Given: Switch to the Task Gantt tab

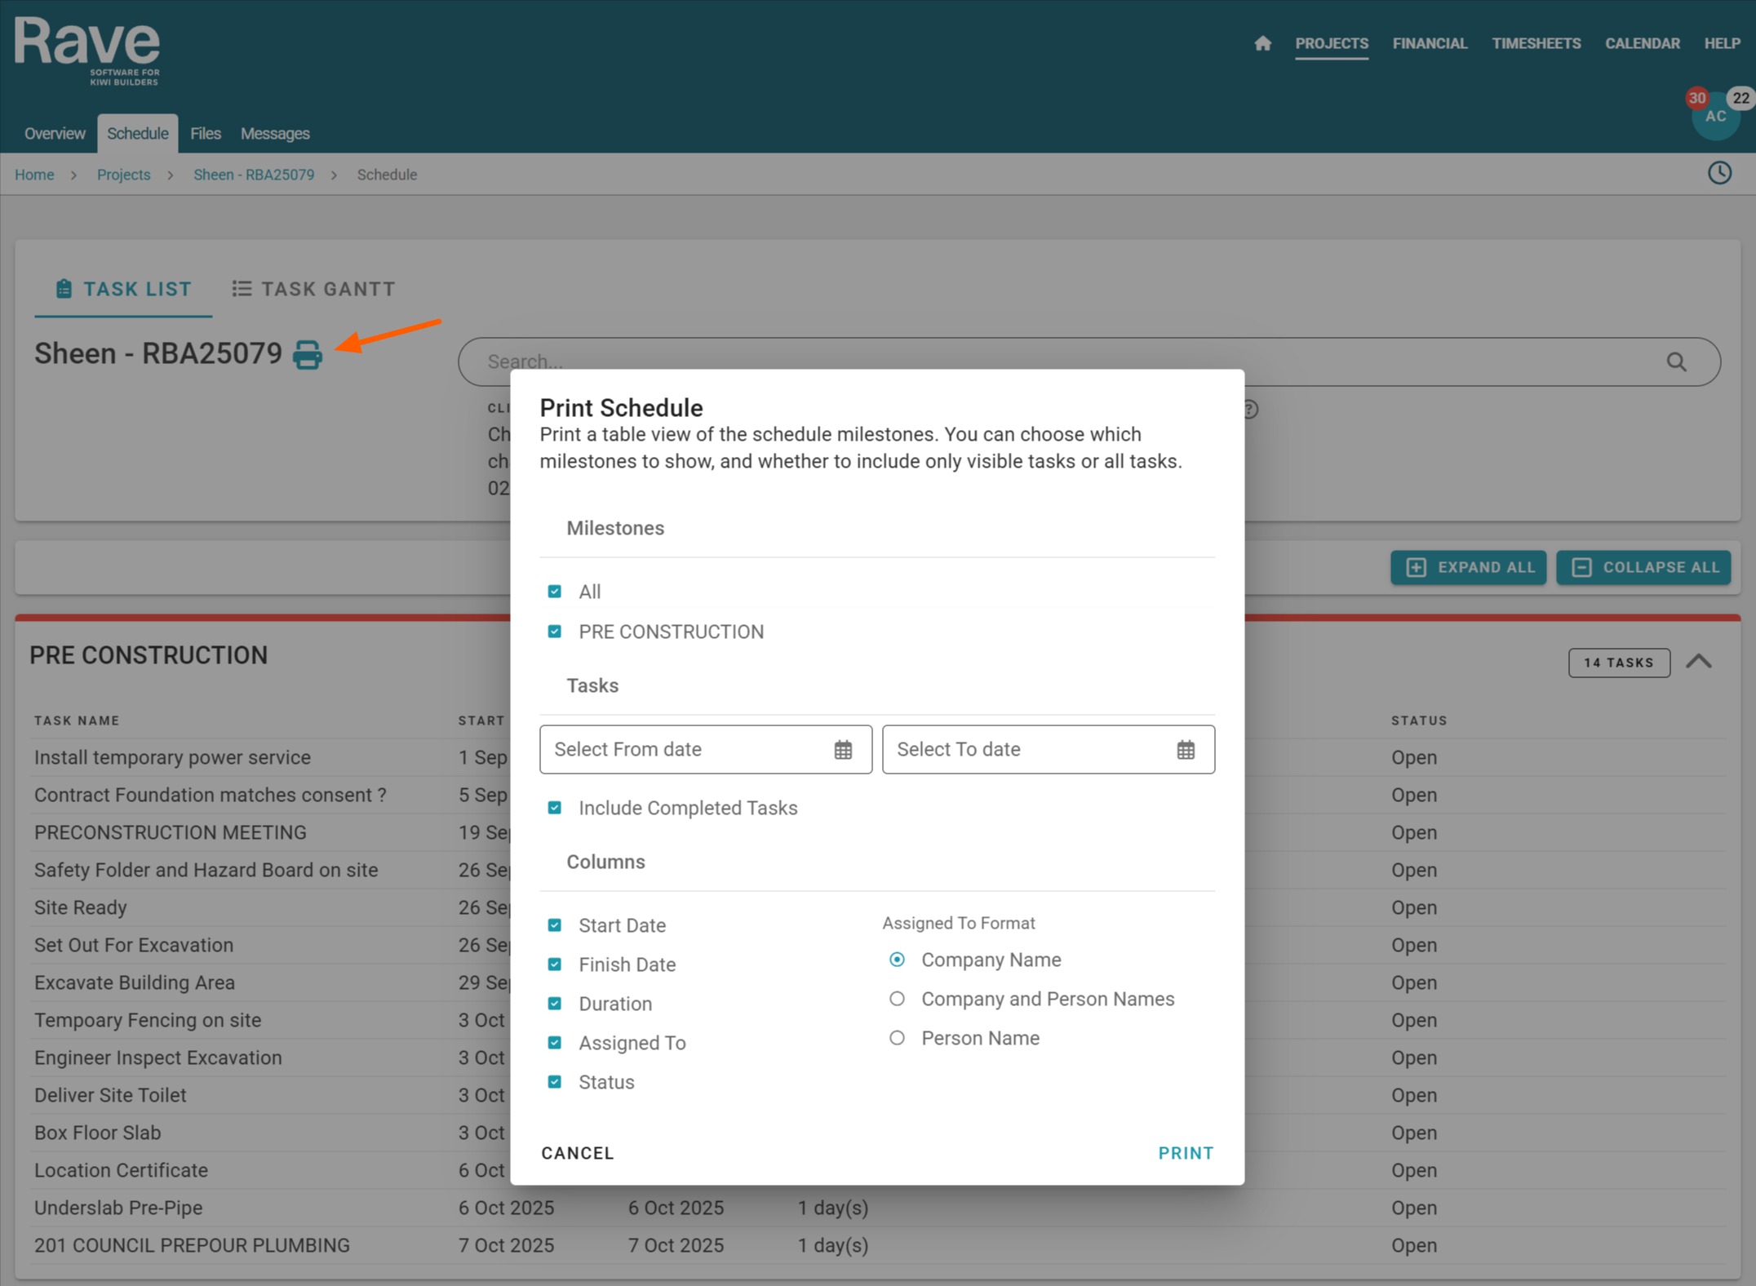Looking at the screenshot, I should [x=313, y=289].
